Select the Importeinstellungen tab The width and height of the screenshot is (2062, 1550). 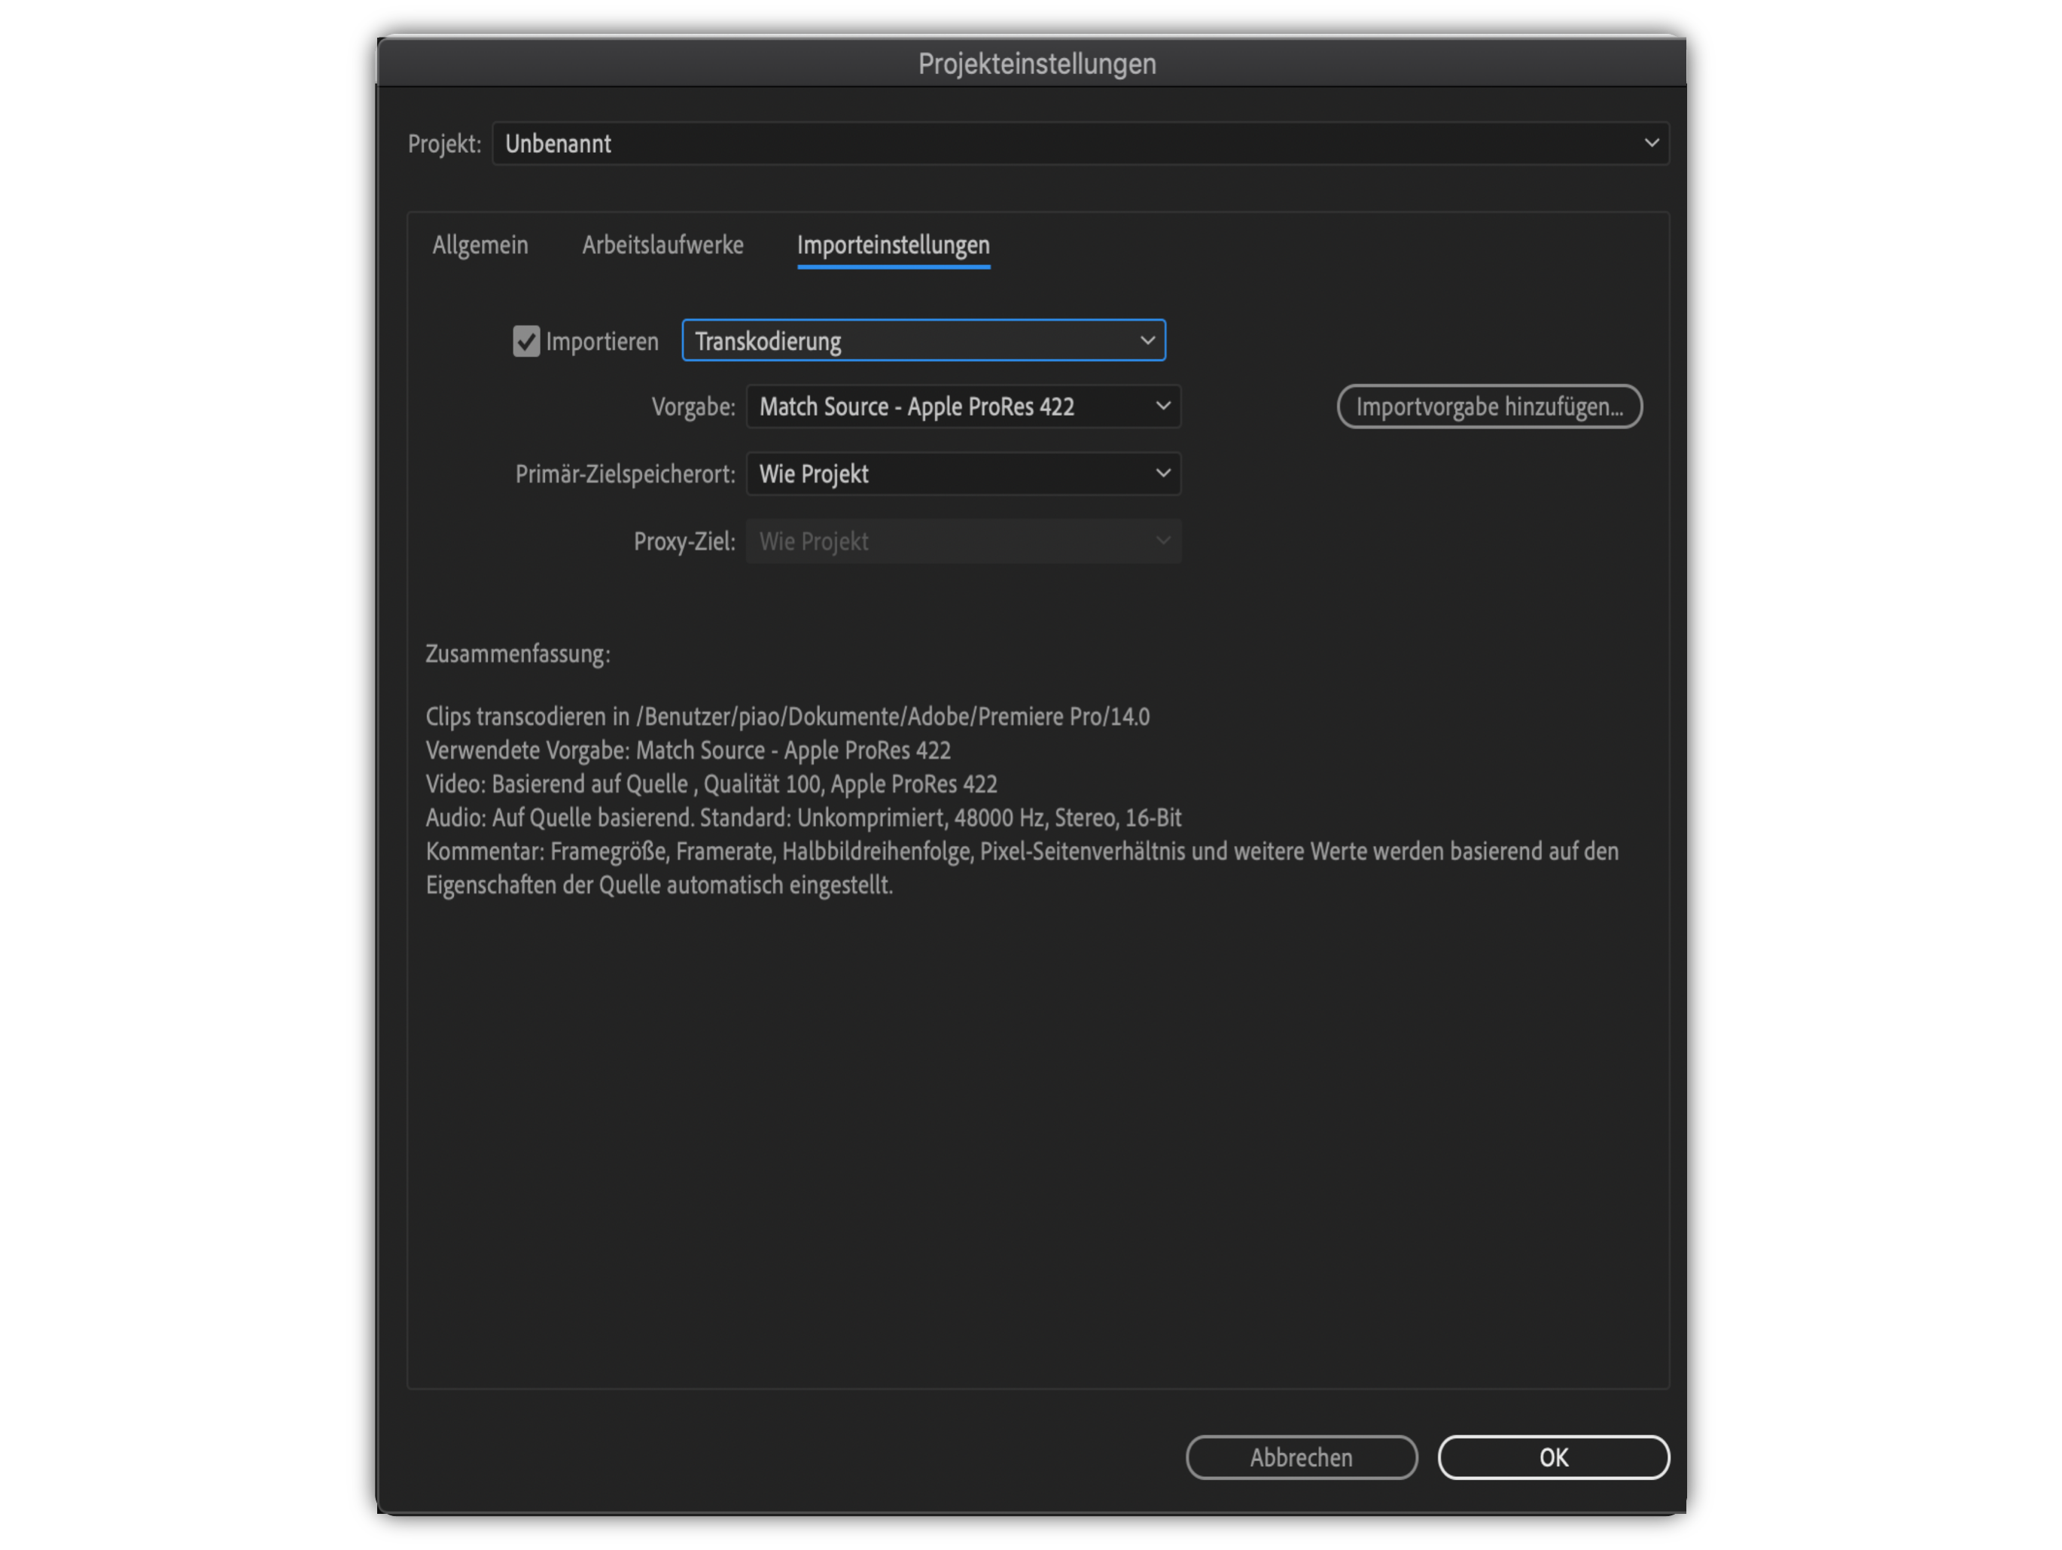point(893,245)
